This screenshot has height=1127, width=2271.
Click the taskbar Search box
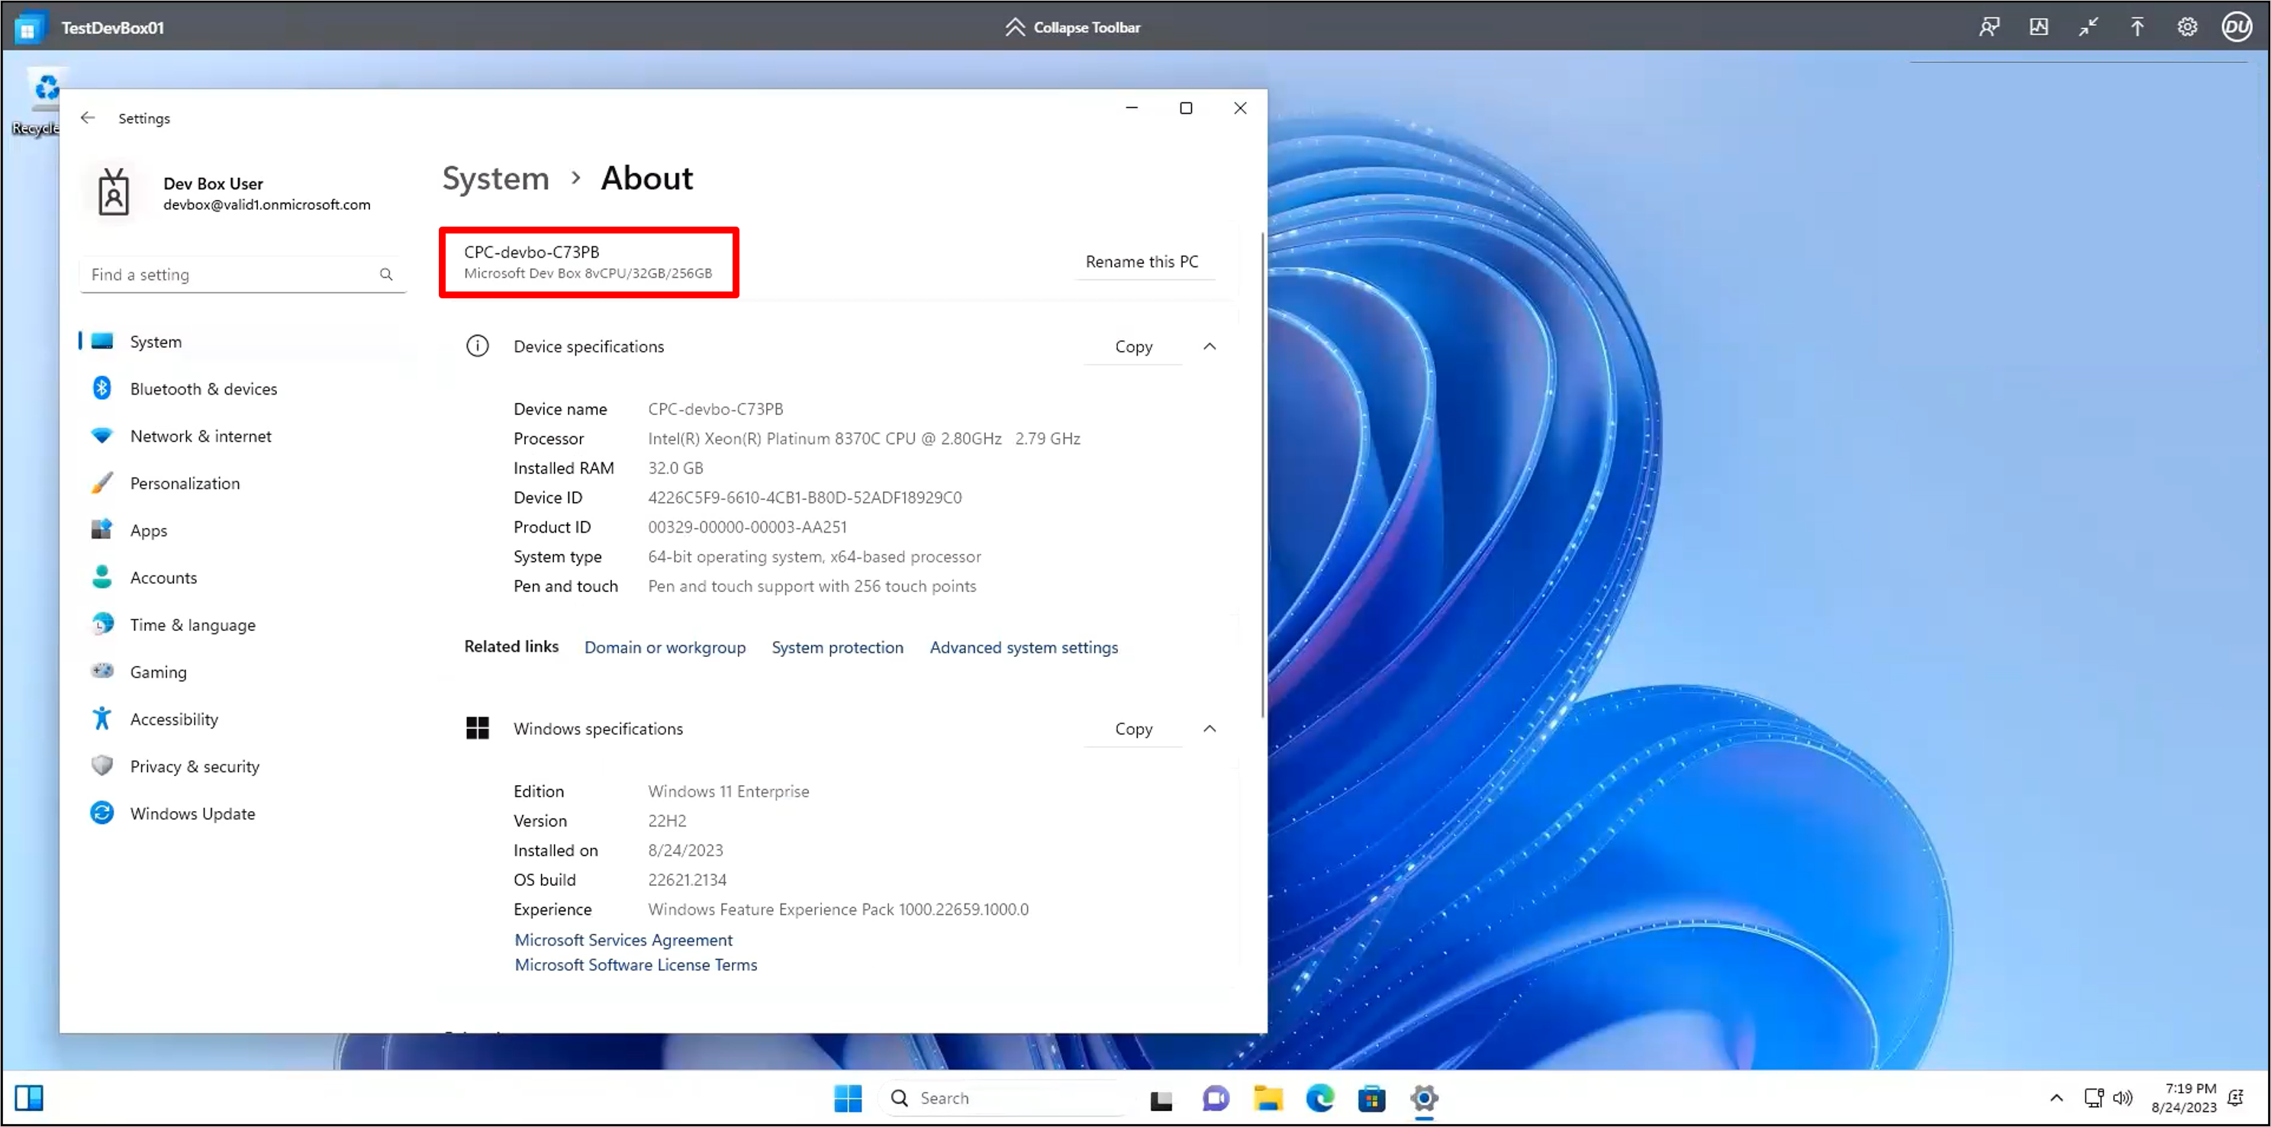(1006, 1098)
